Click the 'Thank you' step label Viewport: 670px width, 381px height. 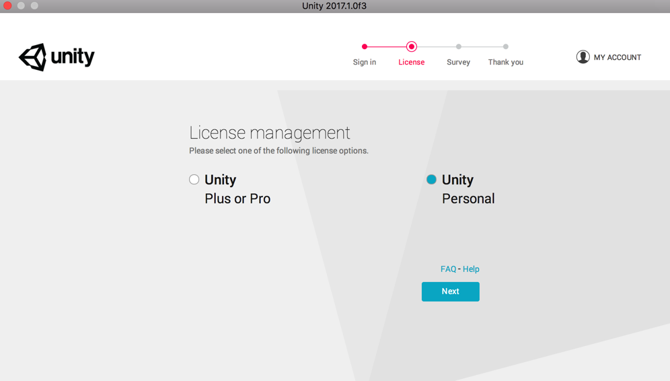point(505,62)
